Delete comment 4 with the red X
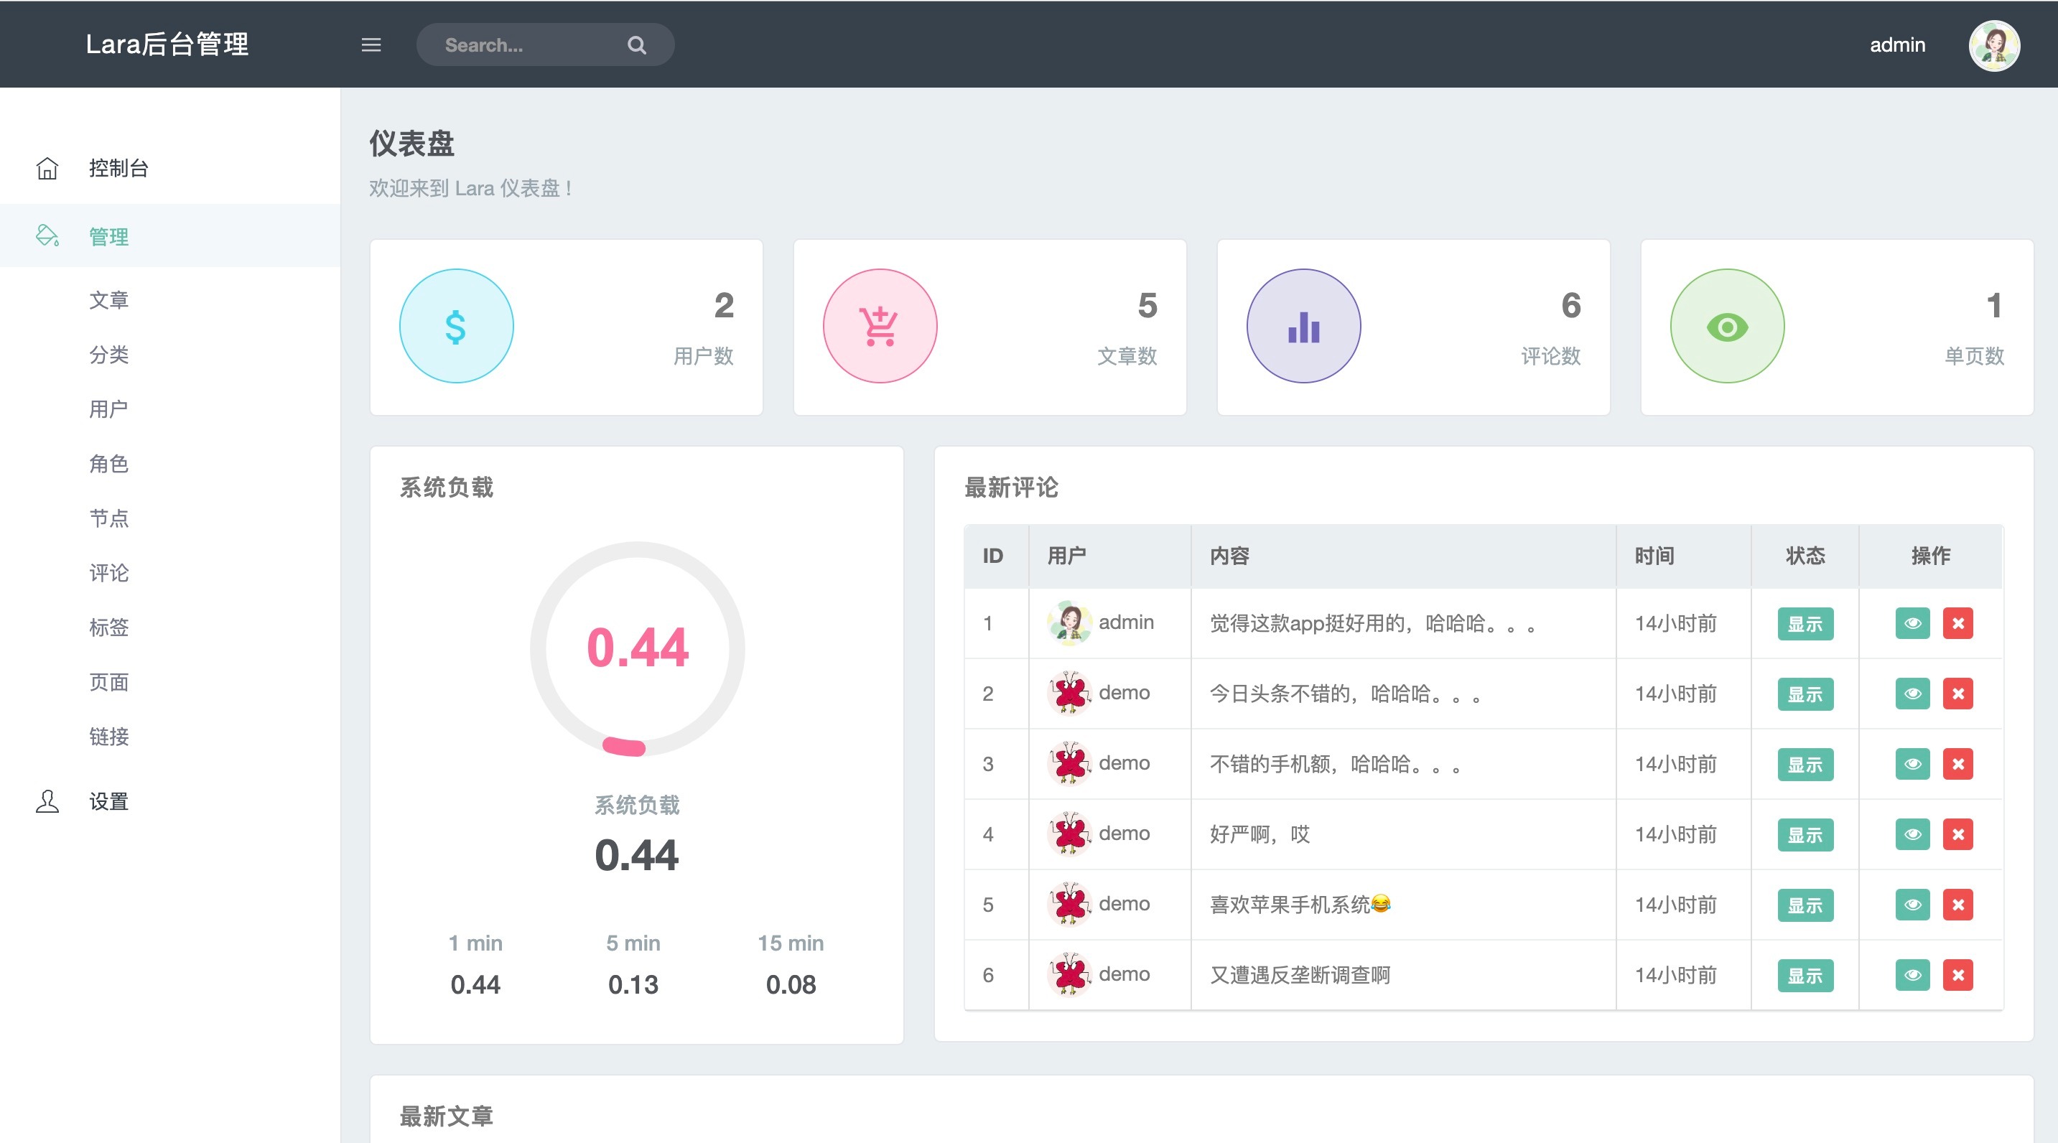Screen dimensions: 2058x1143 pyautogui.click(x=1957, y=834)
